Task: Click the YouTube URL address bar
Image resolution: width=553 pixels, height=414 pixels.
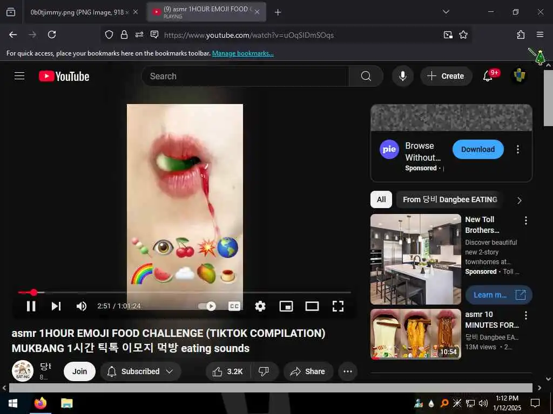Action: (248, 35)
